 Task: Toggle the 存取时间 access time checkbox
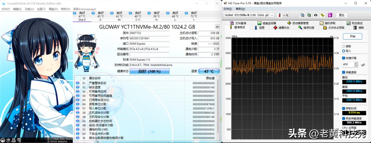343,108
